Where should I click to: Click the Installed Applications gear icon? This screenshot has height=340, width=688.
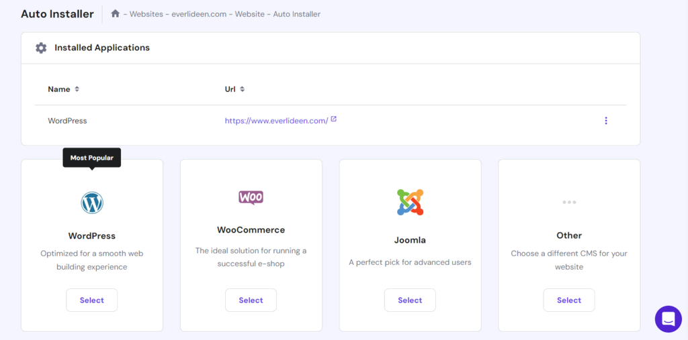click(41, 48)
